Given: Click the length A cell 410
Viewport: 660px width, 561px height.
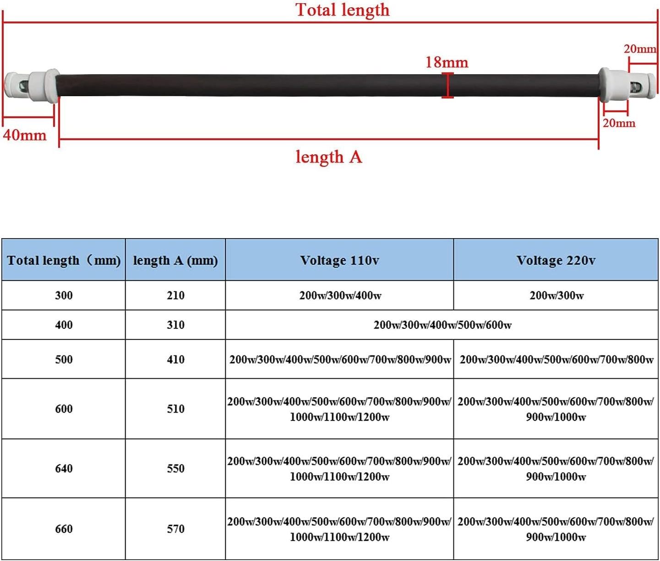Looking at the screenshot, I should (175, 359).
